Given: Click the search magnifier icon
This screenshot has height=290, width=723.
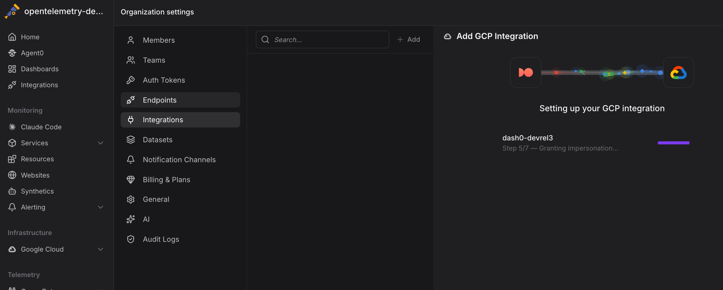Looking at the screenshot, I should coord(265,40).
